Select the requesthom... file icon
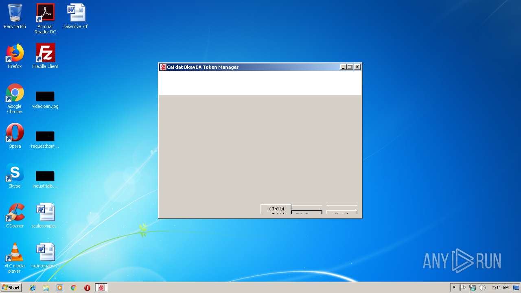The height and width of the screenshot is (293, 521). point(45,140)
